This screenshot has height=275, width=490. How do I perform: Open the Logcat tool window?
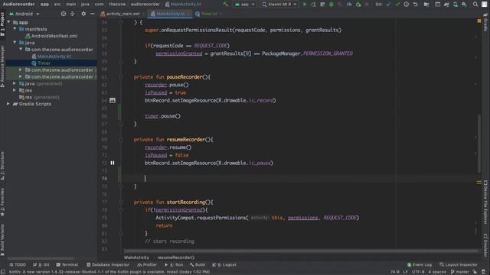tap(224, 265)
